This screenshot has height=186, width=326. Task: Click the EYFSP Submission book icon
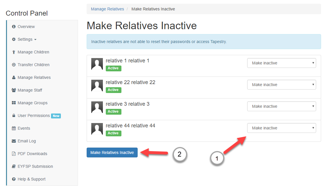(14, 166)
